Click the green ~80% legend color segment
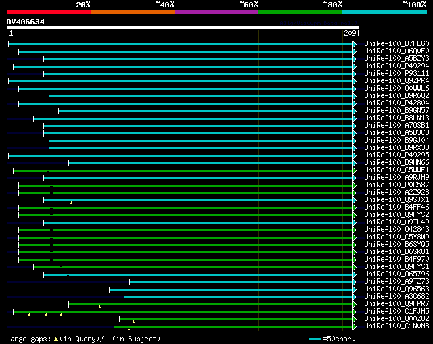 tap(300, 12)
